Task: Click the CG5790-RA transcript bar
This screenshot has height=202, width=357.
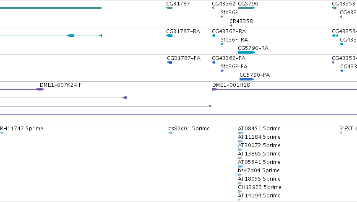Action: [x=246, y=52]
